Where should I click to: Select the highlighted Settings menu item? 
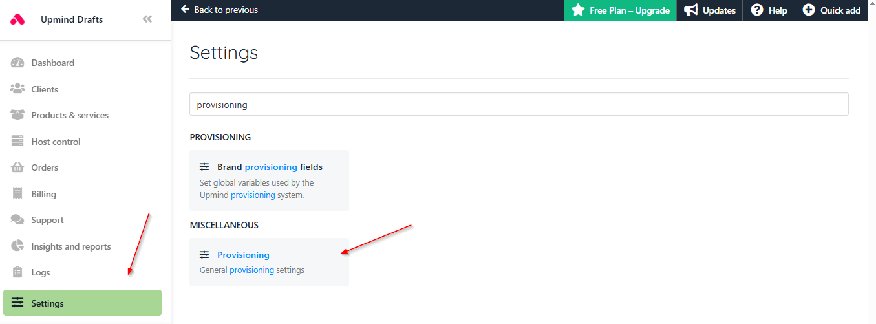(x=82, y=303)
